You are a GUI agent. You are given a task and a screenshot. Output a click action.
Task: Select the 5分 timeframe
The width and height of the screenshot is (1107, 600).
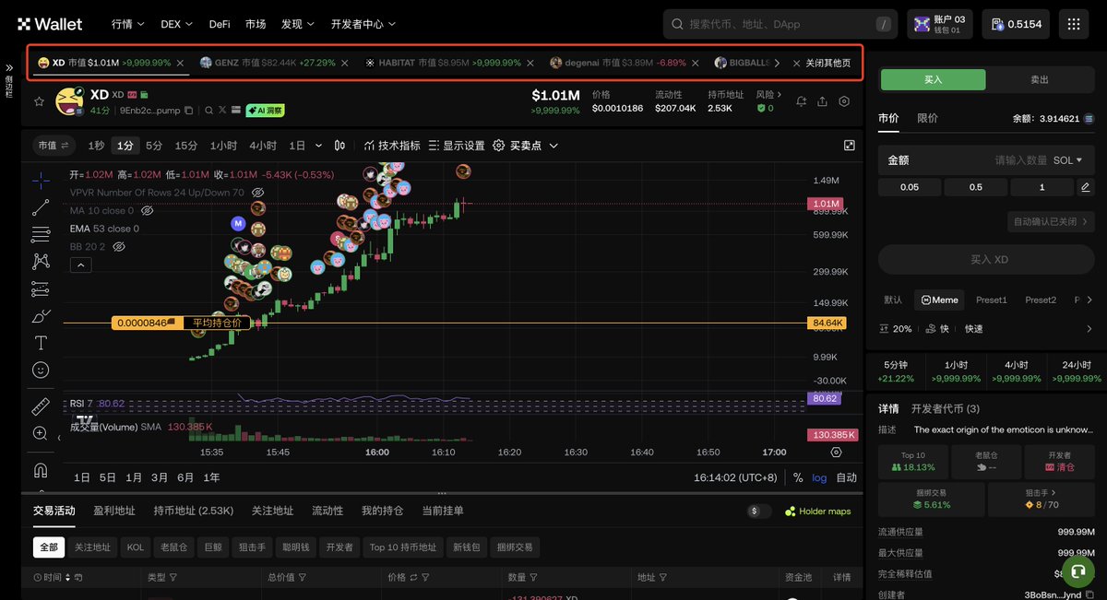click(154, 146)
